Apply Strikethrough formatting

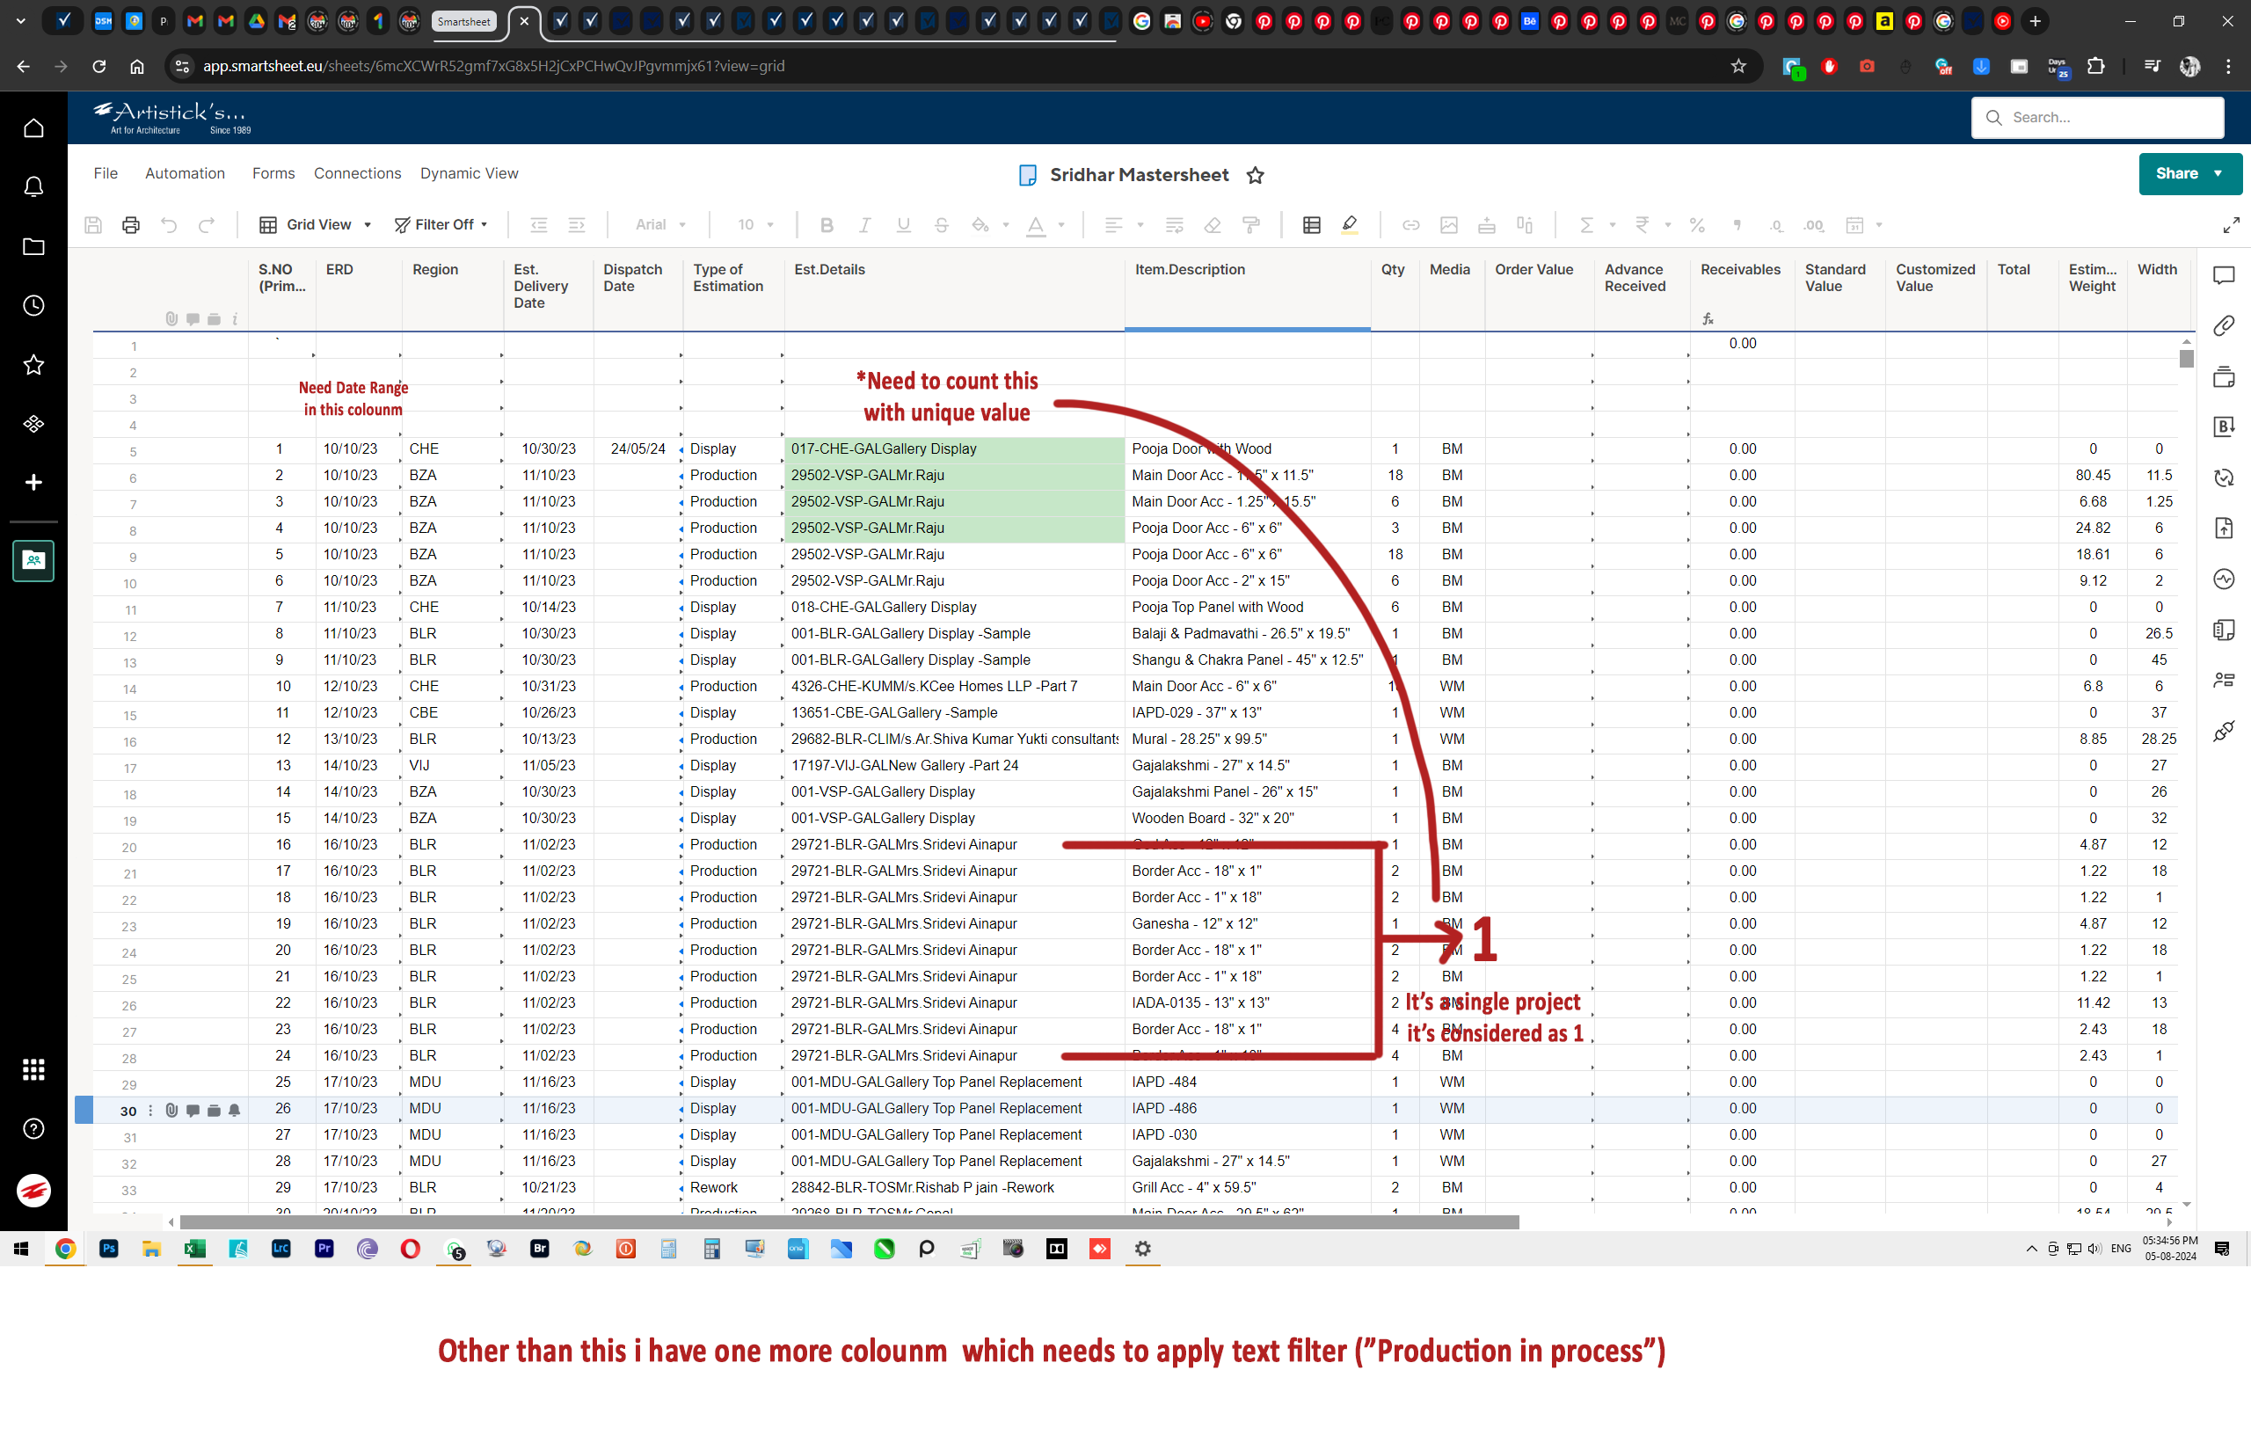coord(942,224)
